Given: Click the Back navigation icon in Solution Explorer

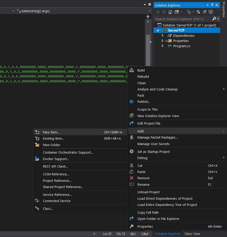Looking at the screenshot, I should pos(158,12).
